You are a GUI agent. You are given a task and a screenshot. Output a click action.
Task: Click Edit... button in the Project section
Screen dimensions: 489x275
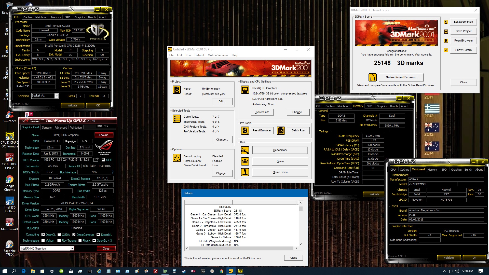tap(222, 101)
